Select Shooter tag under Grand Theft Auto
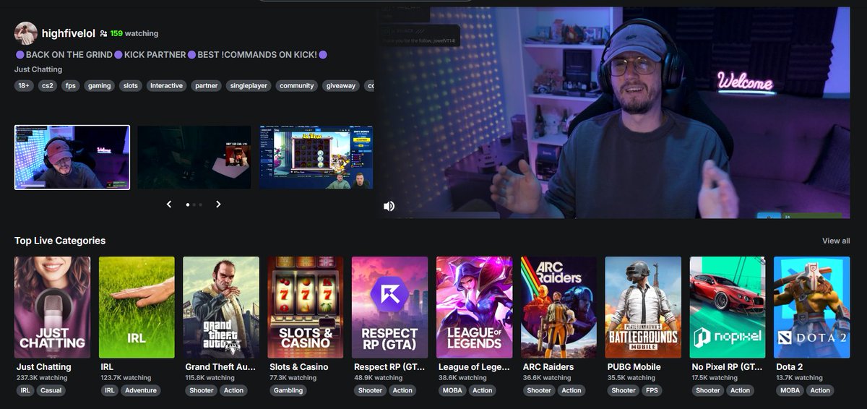 (x=202, y=390)
